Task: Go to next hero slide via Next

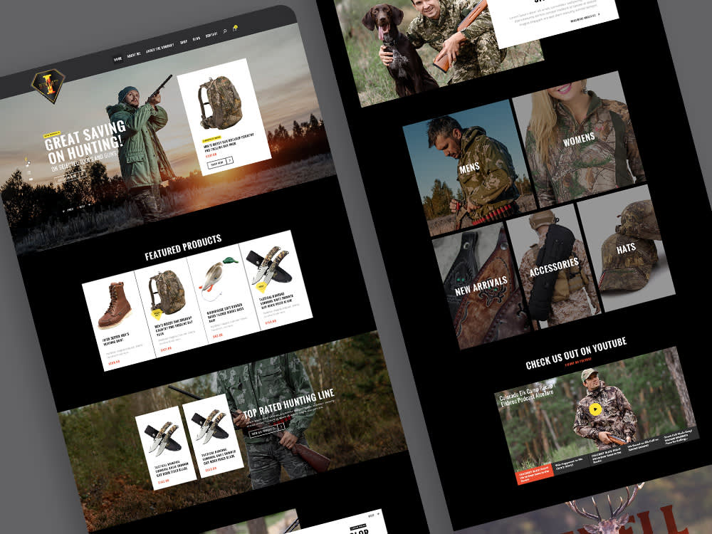Action: point(83,206)
